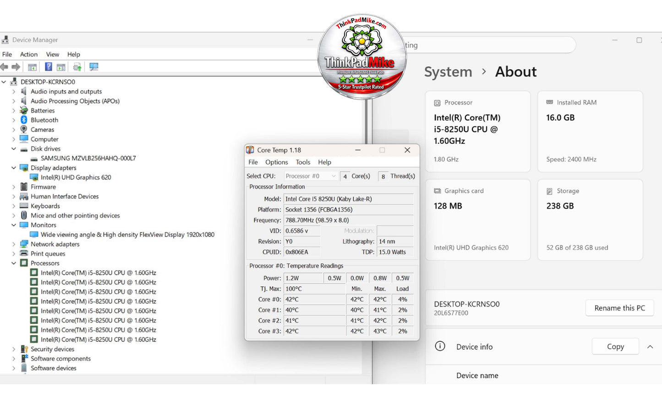Open Device Manager's Help menu
This screenshot has width=662, height=416.
[x=74, y=54]
